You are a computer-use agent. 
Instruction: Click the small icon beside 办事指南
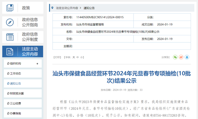coord(8,113)
